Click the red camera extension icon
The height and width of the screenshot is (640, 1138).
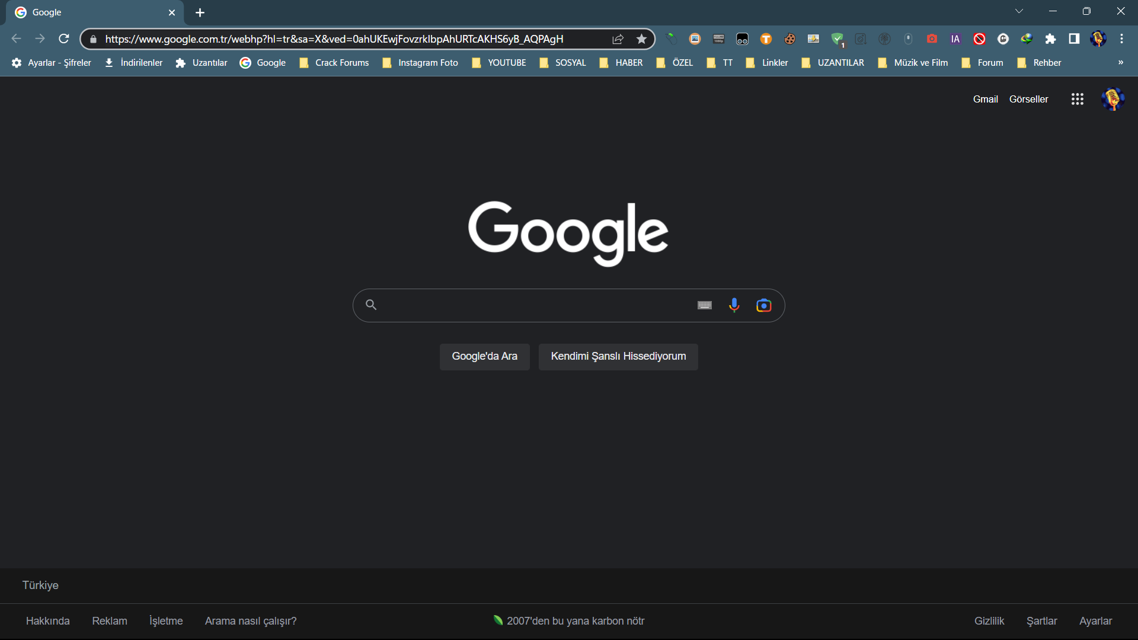pos(932,39)
